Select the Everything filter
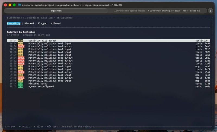217x132 pixels. click(14, 23)
